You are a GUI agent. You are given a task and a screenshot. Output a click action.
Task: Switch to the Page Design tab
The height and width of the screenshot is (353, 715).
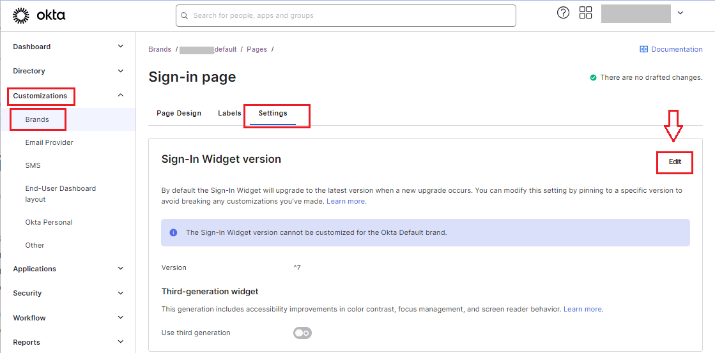179,114
